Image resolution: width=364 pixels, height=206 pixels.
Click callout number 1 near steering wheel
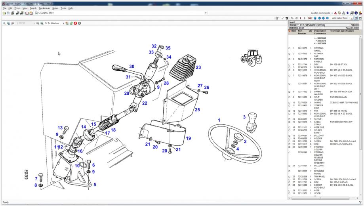coord(219,120)
